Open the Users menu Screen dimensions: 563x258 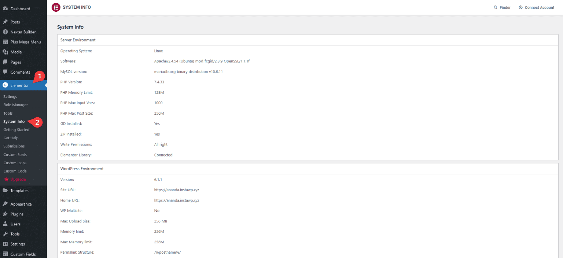pyautogui.click(x=15, y=224)
